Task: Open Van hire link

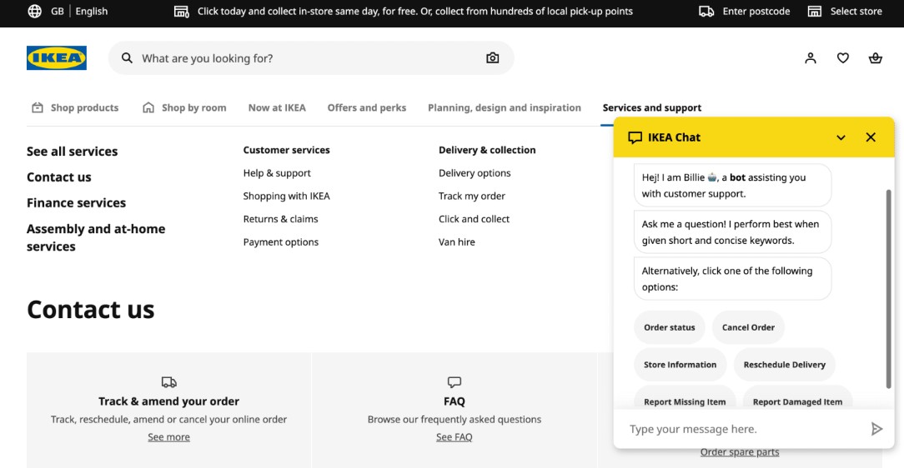Action: click(x=457, y=241)
